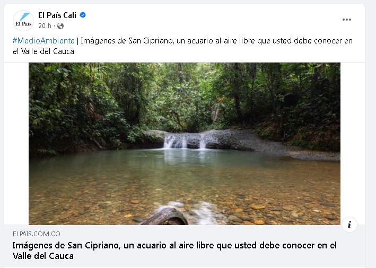
Task: Click the small waterfall in the photo
Action: pos(185,141)
